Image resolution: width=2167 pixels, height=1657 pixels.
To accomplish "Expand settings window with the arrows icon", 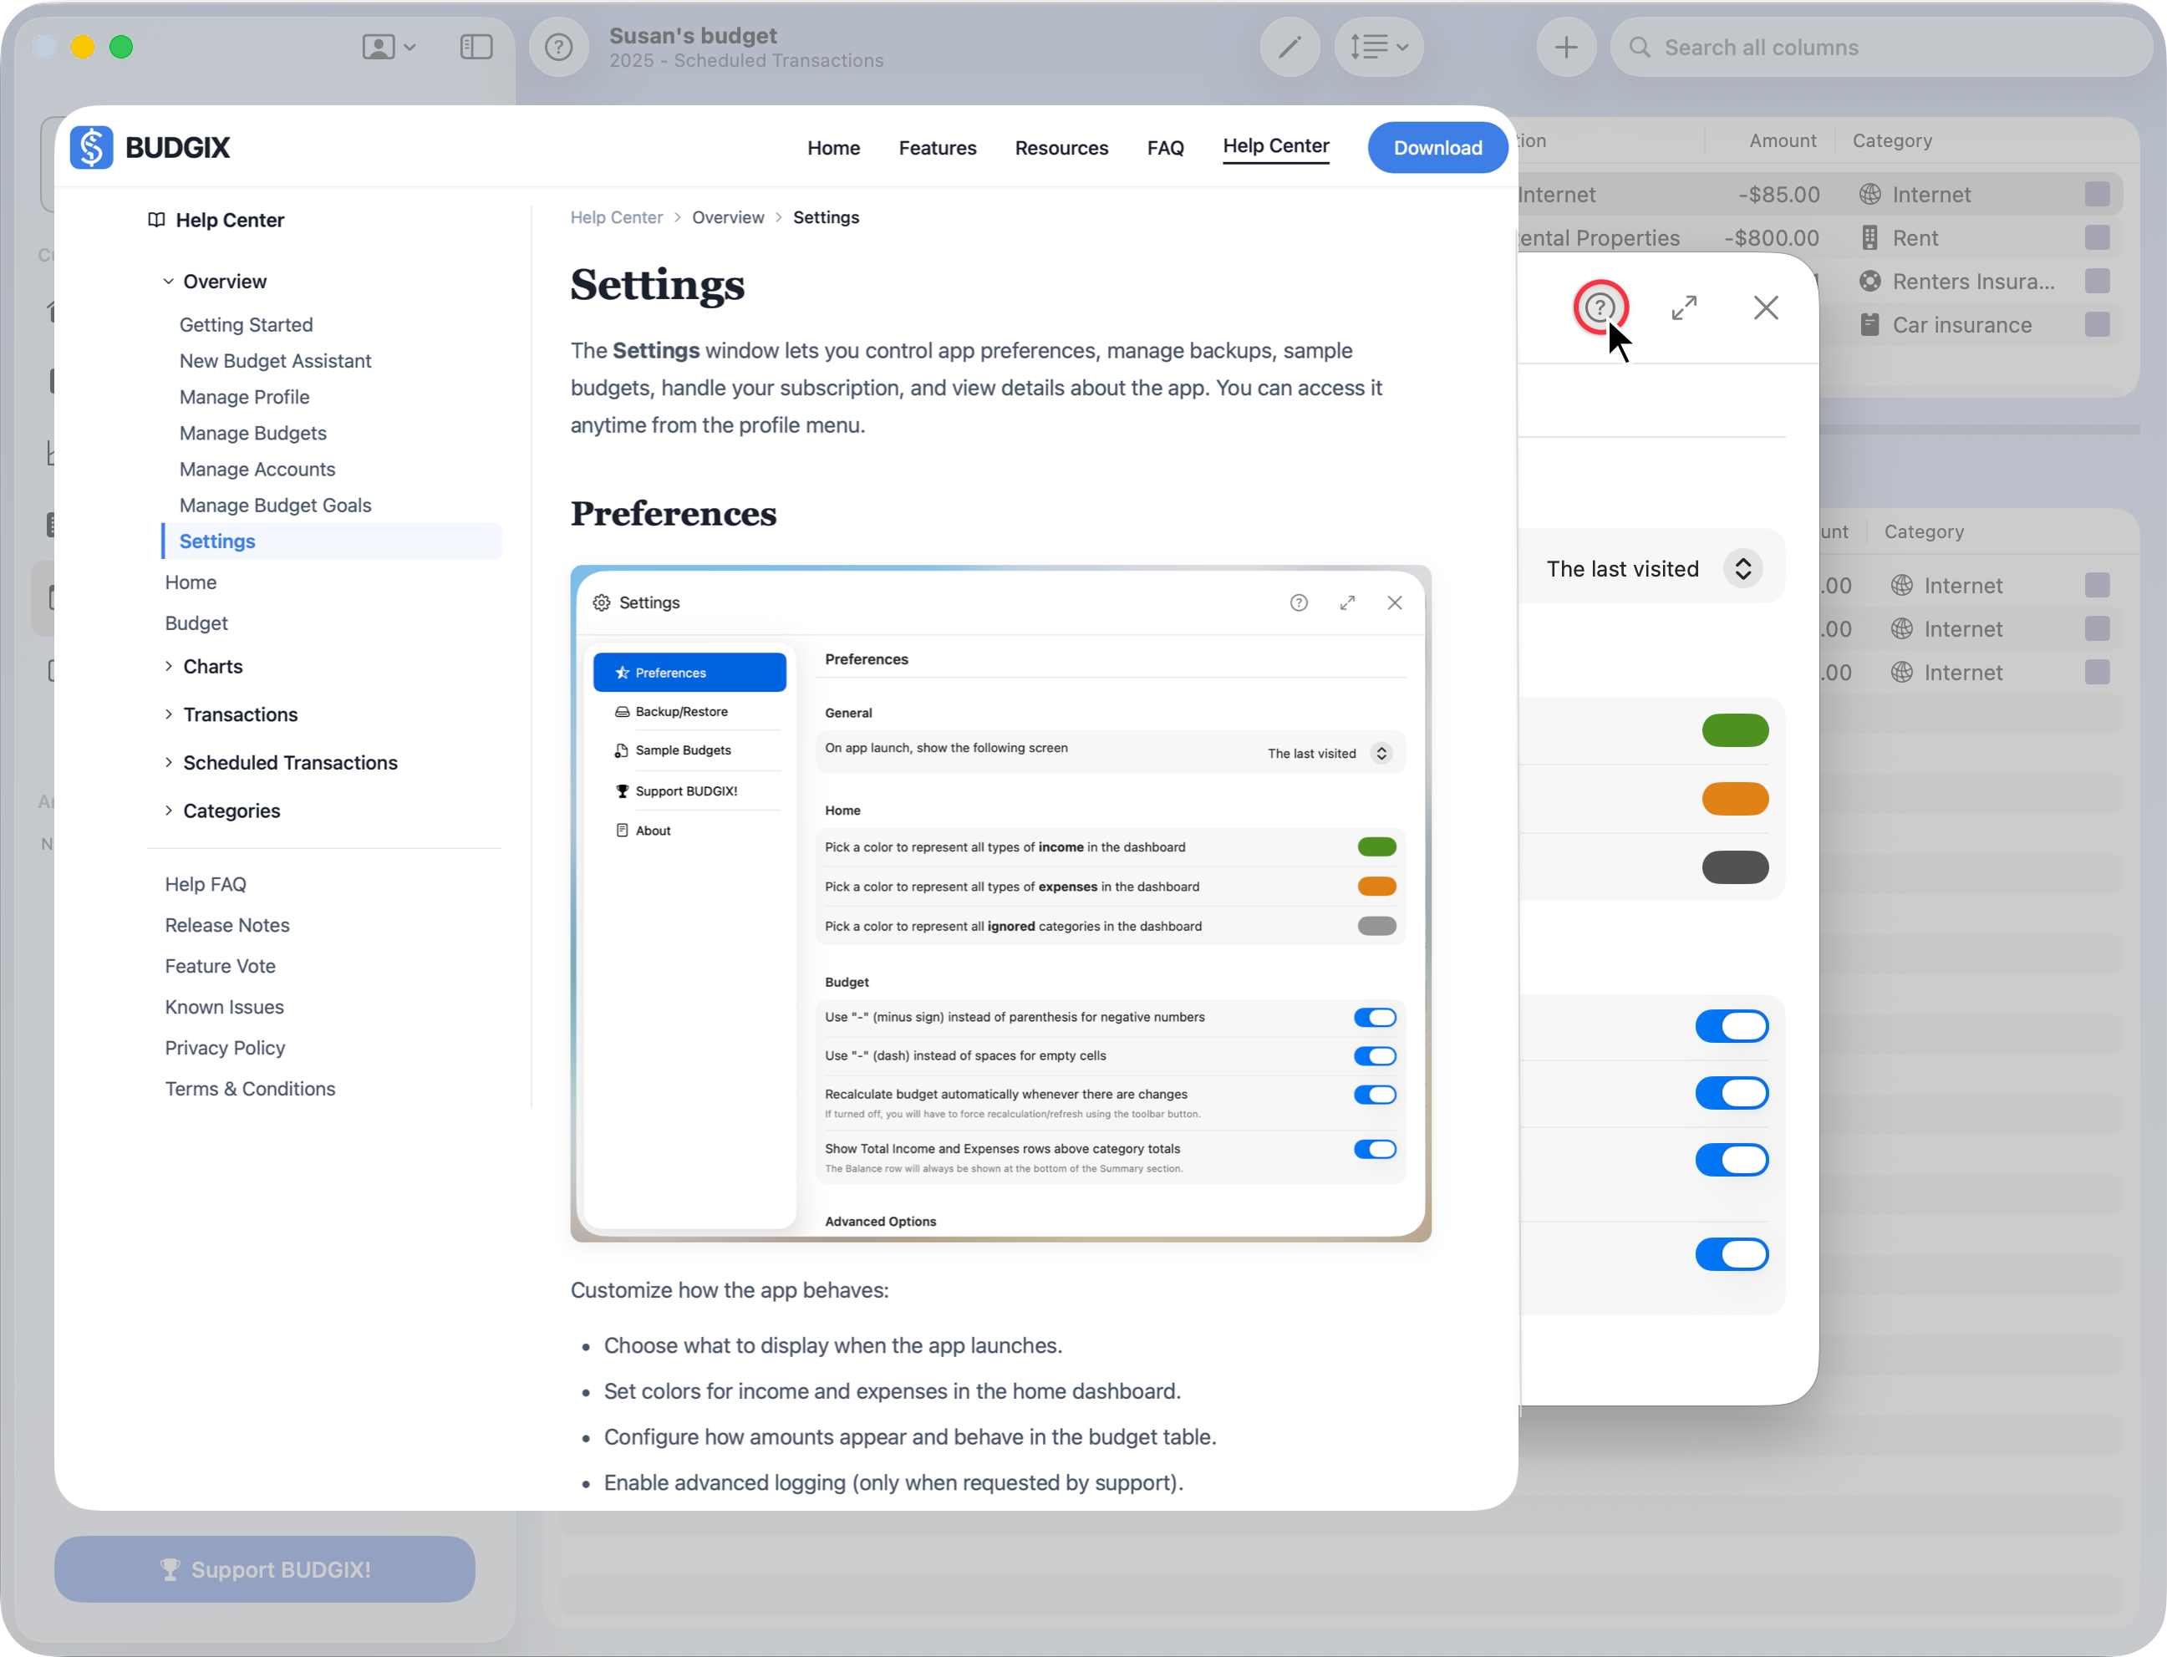I will coord(1684,308).
